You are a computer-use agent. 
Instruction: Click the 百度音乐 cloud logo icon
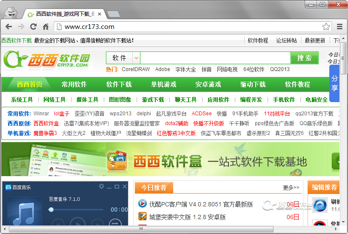(x=9, y=187)
